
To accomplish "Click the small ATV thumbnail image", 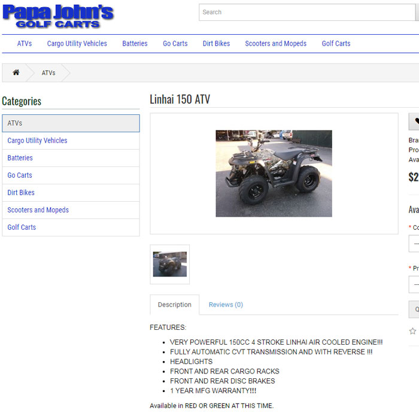I will pyautogui.click(x=169, y=264).
